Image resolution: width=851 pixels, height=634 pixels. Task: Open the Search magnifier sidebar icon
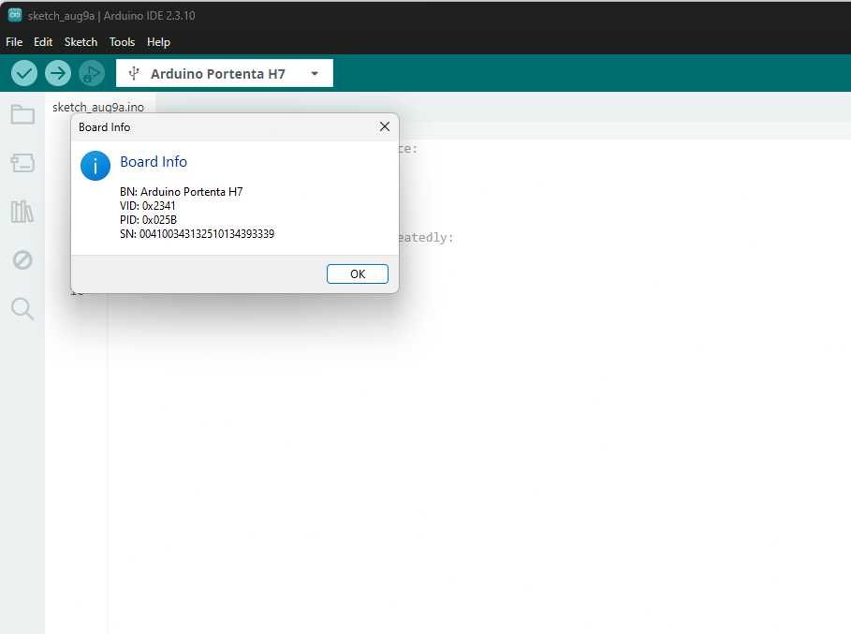click(22, 308)
